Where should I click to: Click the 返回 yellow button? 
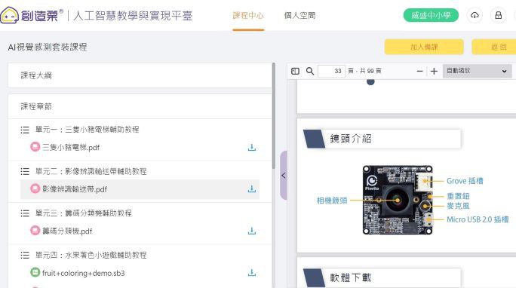click(x=494, y=47)
